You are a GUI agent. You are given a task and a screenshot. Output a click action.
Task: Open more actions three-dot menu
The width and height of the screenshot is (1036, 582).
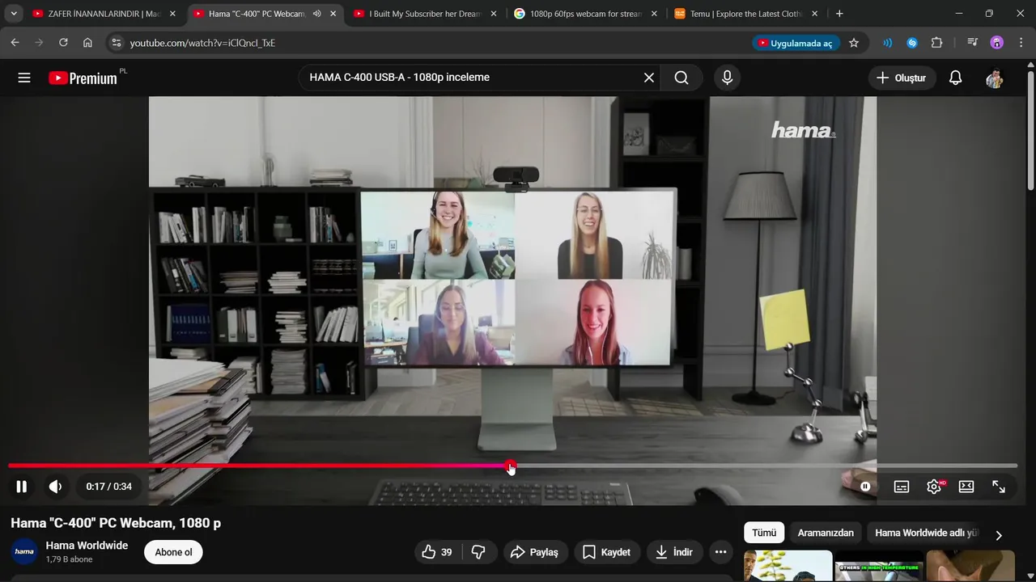(x=720, y=552)
